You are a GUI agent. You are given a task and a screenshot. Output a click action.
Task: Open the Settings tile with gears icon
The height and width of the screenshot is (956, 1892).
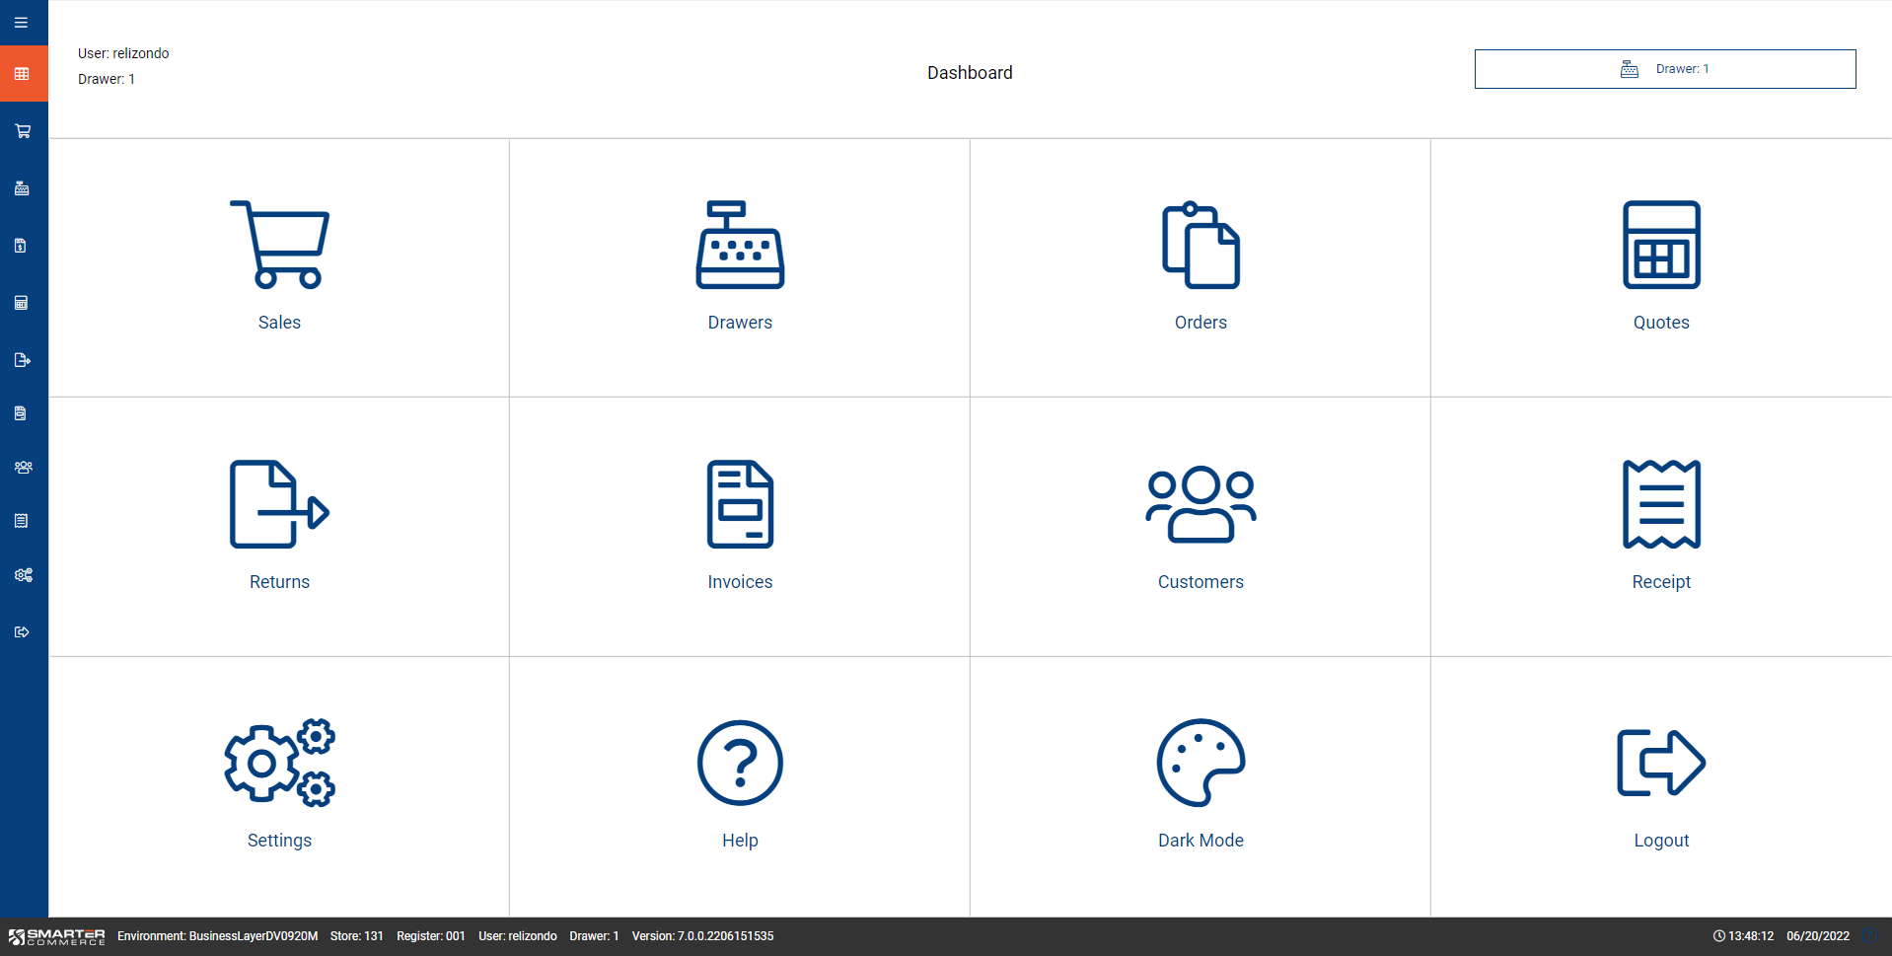[x=279, y=786]
